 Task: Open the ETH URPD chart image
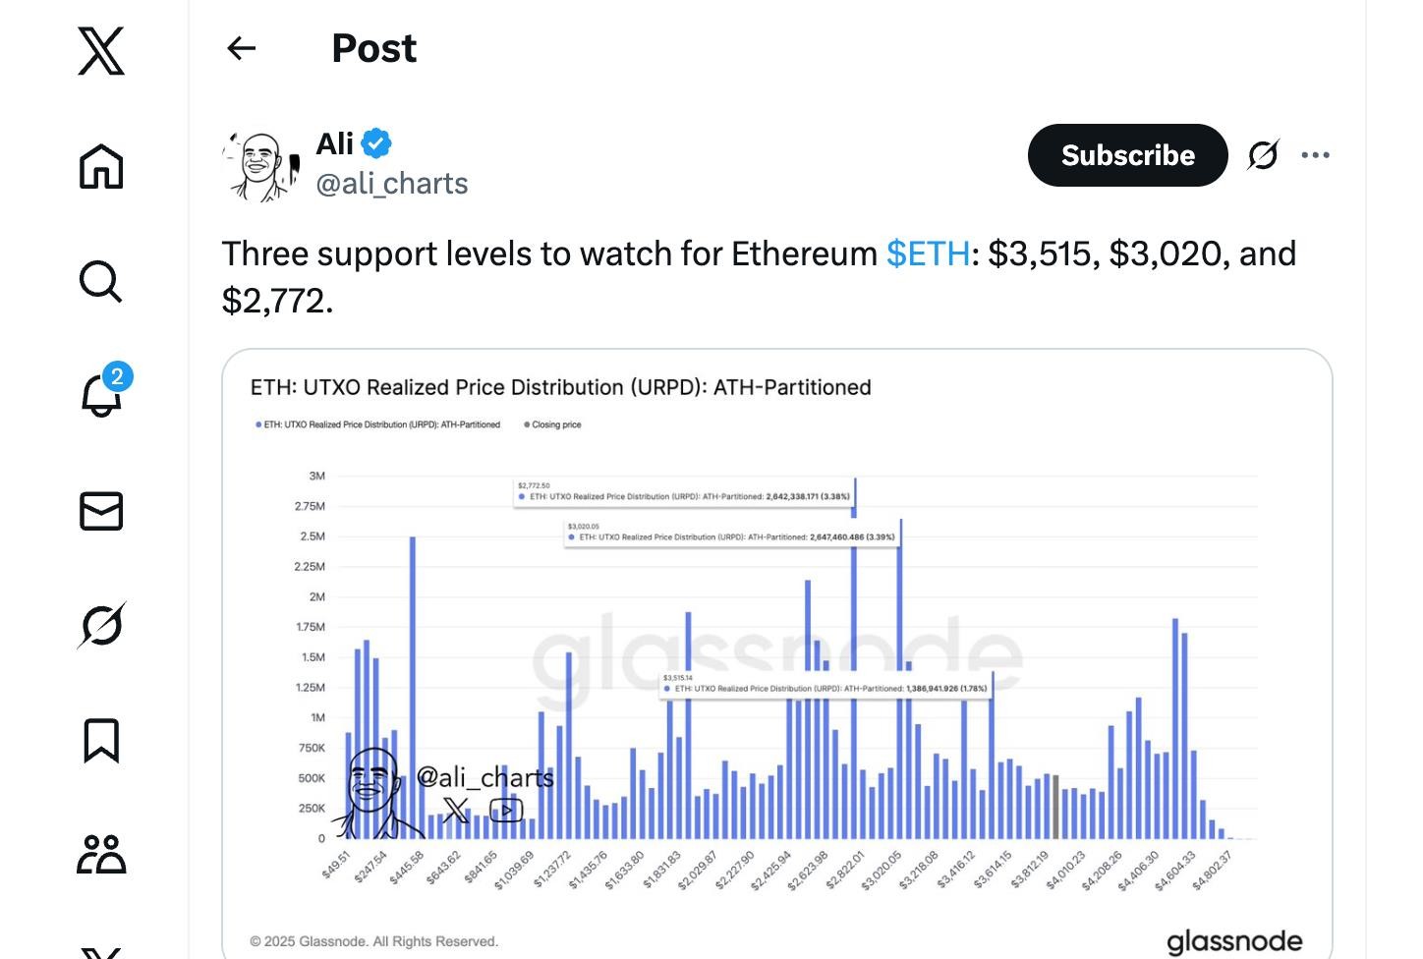[x=776, y=653]
